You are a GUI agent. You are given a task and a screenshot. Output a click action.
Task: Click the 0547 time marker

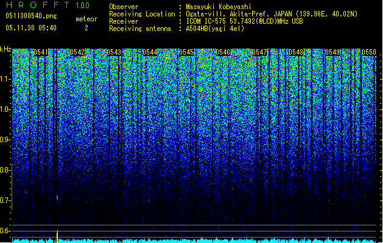click(x=259, y=52)
